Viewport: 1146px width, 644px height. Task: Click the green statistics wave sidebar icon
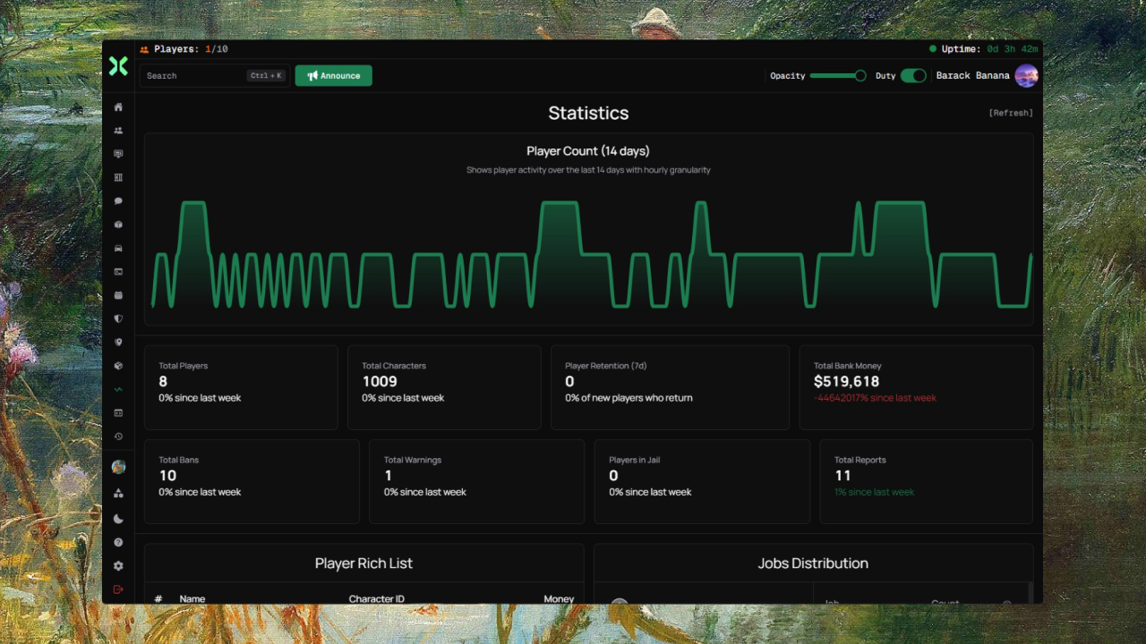pos(118,390)
